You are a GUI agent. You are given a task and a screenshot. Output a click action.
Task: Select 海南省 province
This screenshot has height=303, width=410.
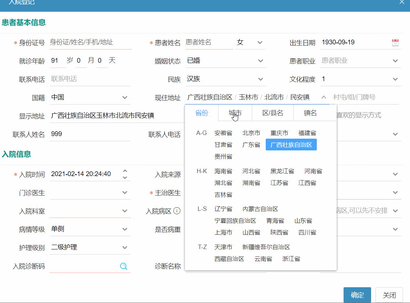pos(223,171)
